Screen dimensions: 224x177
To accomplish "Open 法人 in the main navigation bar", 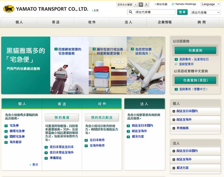I will (128, 22).
